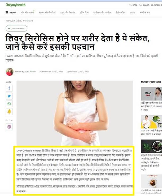Viewport: 162px width, 196px height.
Task: Open the man in white shirt thumbnail
Action: (x=151, y=122)
